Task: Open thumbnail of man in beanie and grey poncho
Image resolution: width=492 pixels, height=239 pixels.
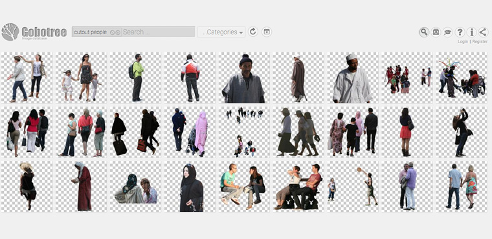Action: point(244,78)
